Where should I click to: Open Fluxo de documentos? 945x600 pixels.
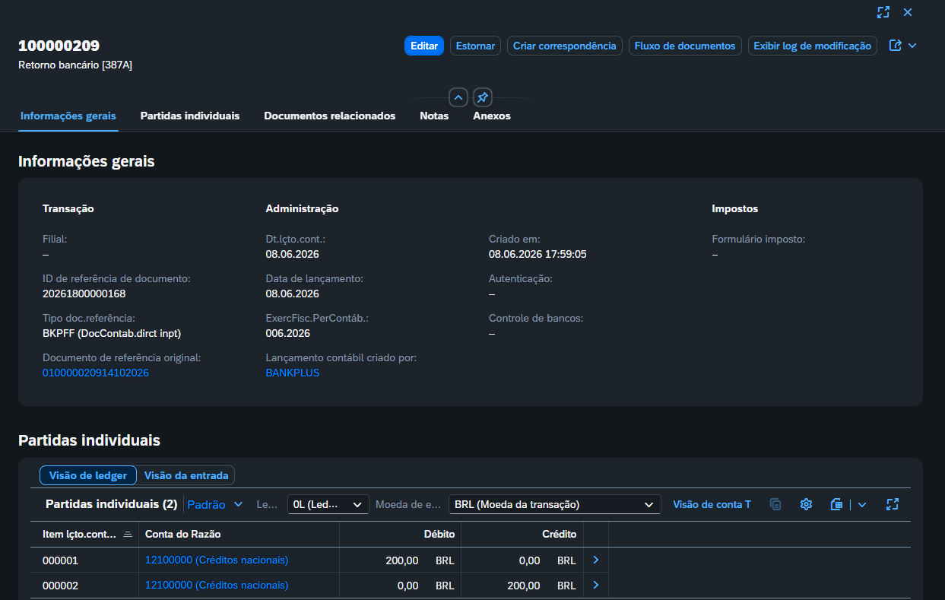click(685, 46)
